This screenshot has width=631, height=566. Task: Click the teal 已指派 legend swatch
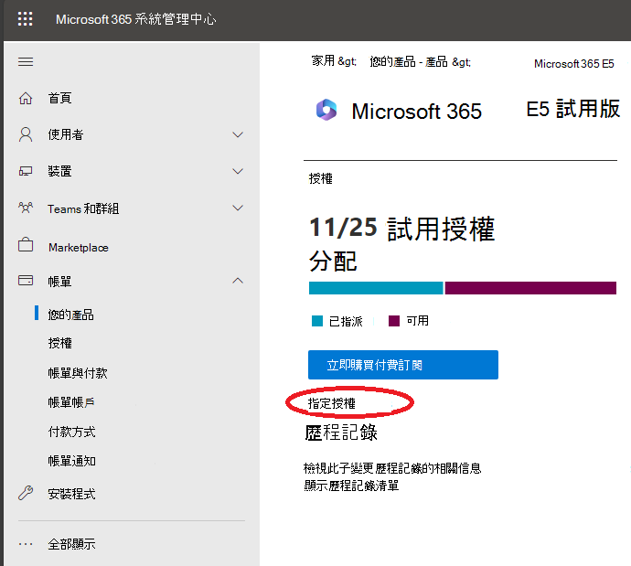pos(317,321)
